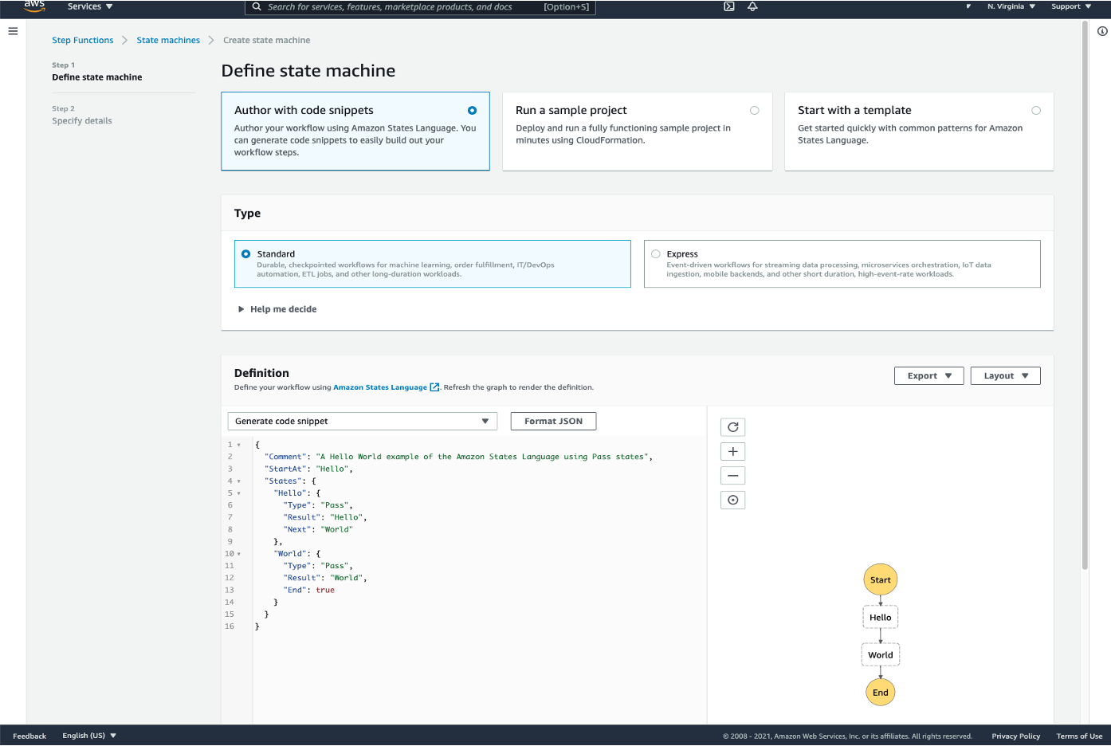Viewport: 1111px width, 746px height.
Task: Collapse the Hello block at line 5
Action: (x=239, y=493)
